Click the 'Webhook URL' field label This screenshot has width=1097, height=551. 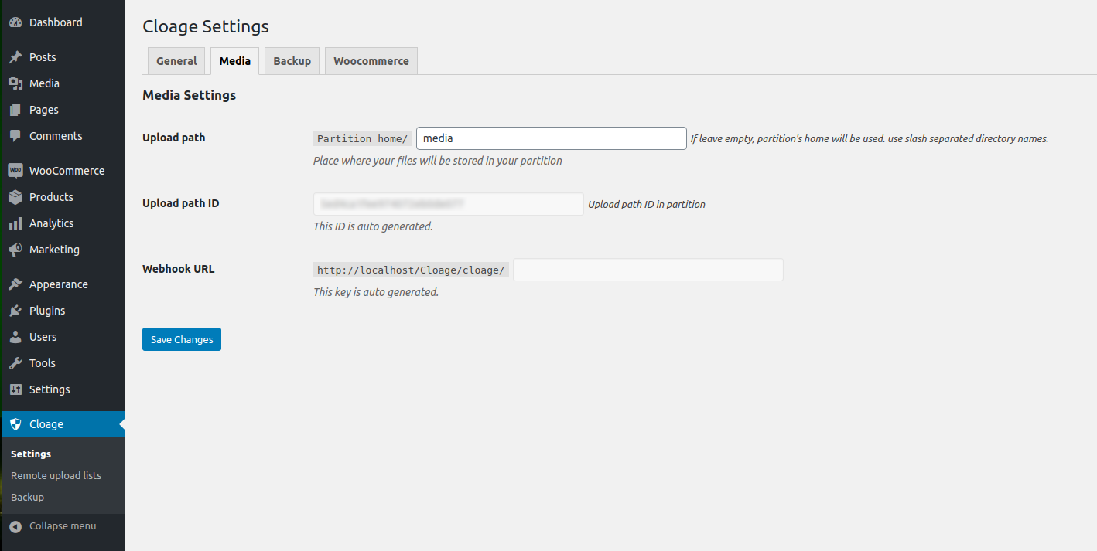click(179, 269)
